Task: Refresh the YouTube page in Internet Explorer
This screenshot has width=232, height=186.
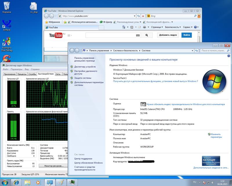Action: click(139, 16)
